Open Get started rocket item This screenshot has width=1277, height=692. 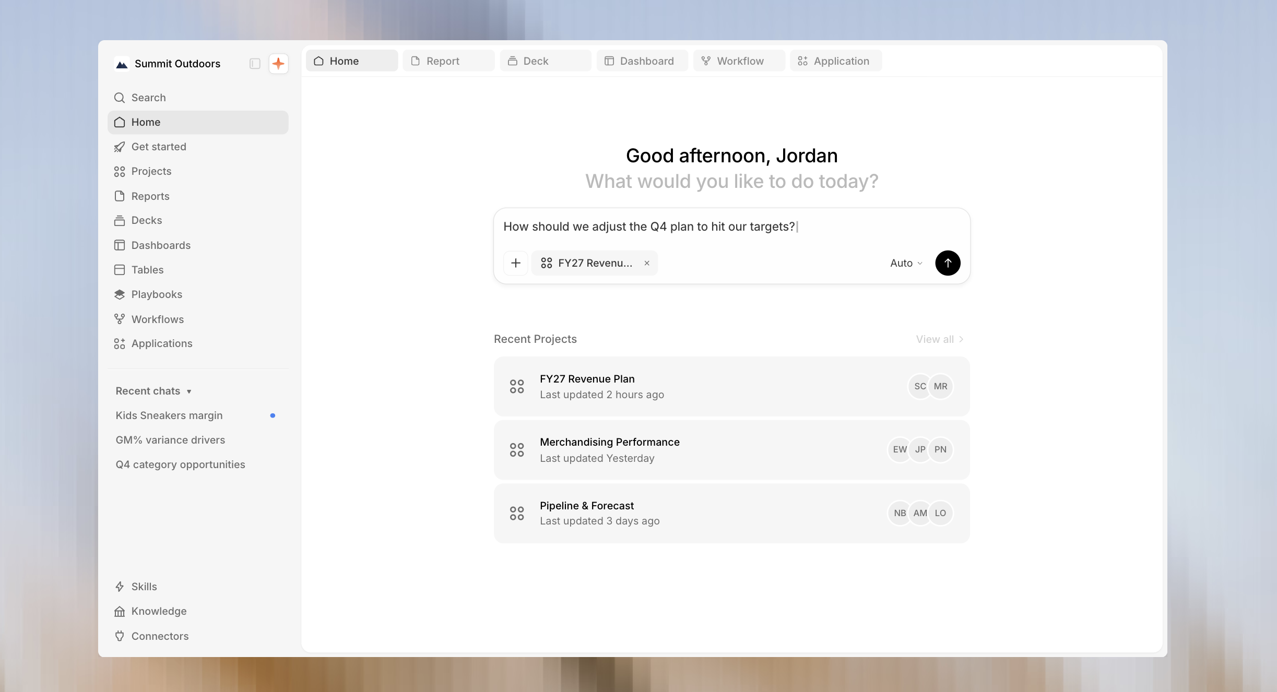pos(198,147)
